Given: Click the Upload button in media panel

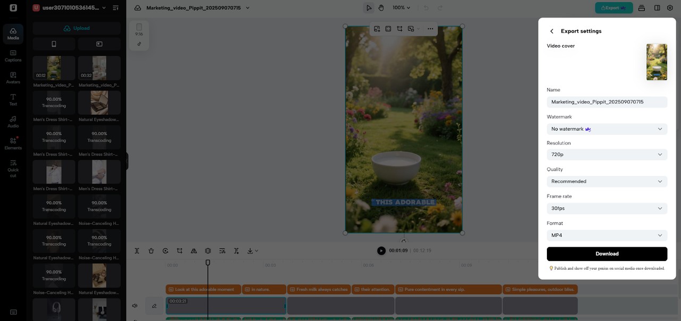Looking at the screenshot, I should coord(77,28).
